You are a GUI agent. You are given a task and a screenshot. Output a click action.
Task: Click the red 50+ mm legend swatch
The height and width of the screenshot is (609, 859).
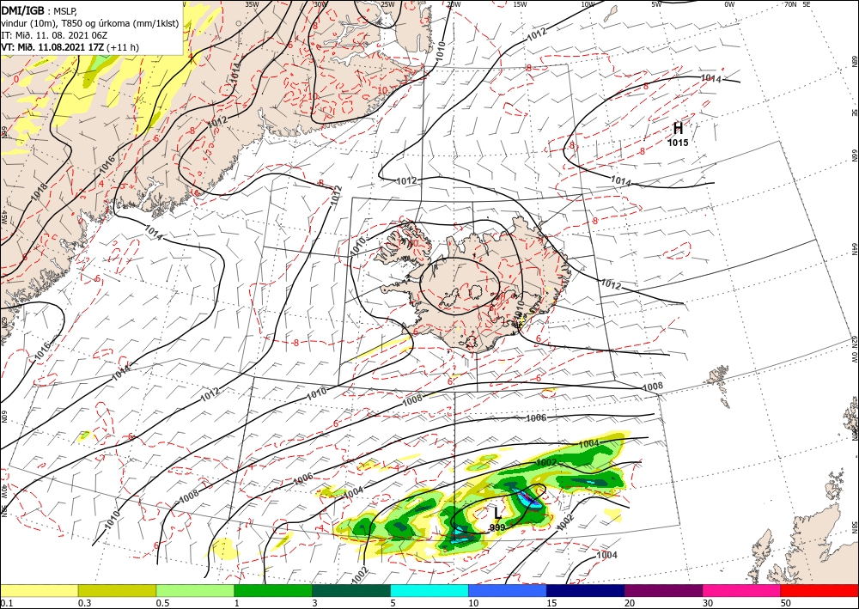coord(819,590)
